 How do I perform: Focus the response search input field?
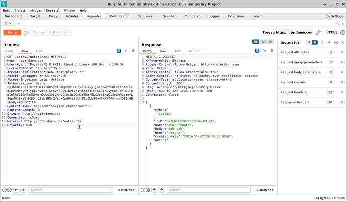click(209, 190)
